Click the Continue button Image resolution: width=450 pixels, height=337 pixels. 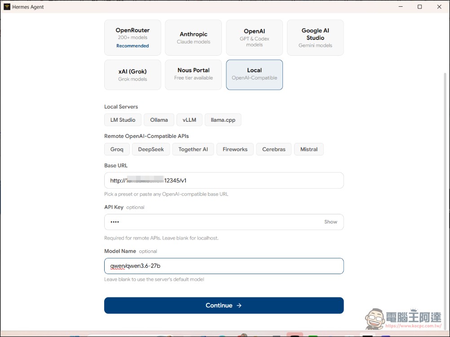click(x=224, y=306)
